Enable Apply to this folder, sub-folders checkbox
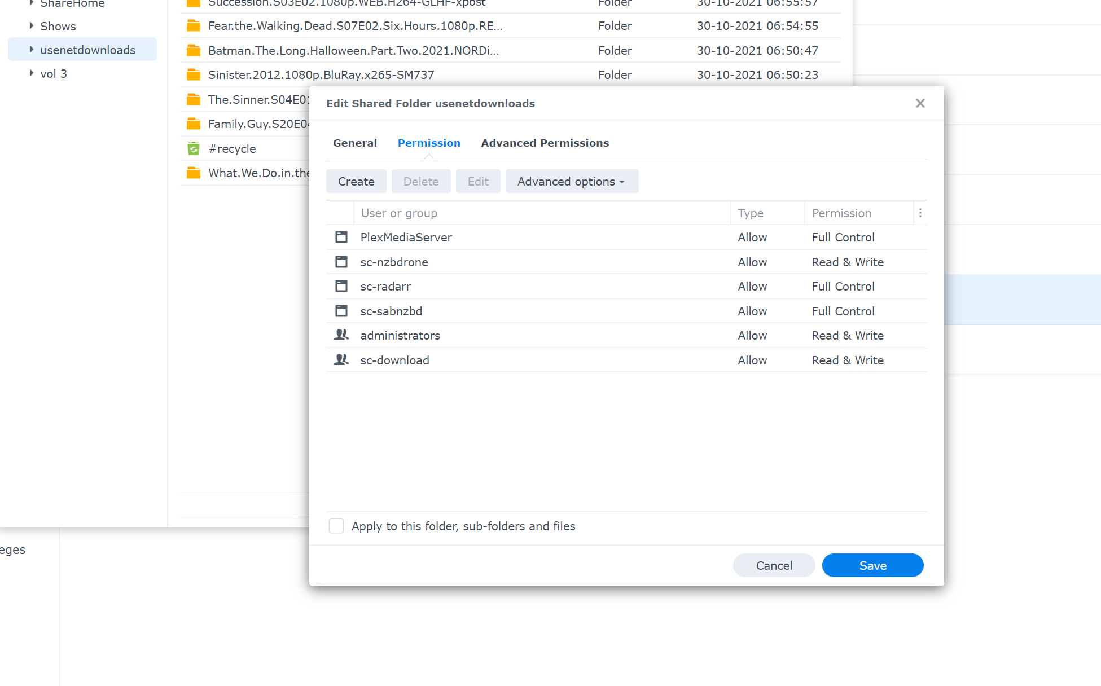The height and width of the screenshot is (686, 1101). 336,526
